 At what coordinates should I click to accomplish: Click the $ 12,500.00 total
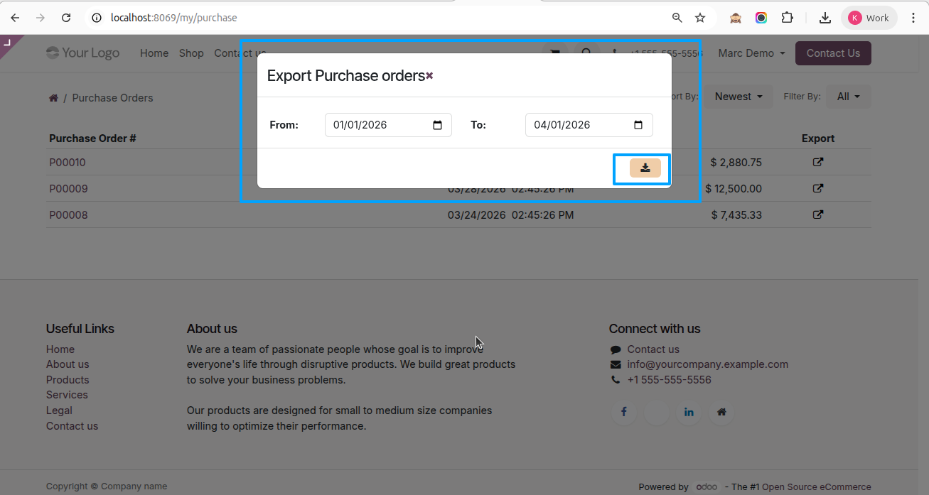pos(734,189)
